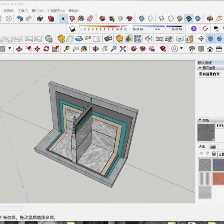Viewport: 224px width, 224px height.
Task: Click the current material preview thumbnail
Action: point(206,132)
